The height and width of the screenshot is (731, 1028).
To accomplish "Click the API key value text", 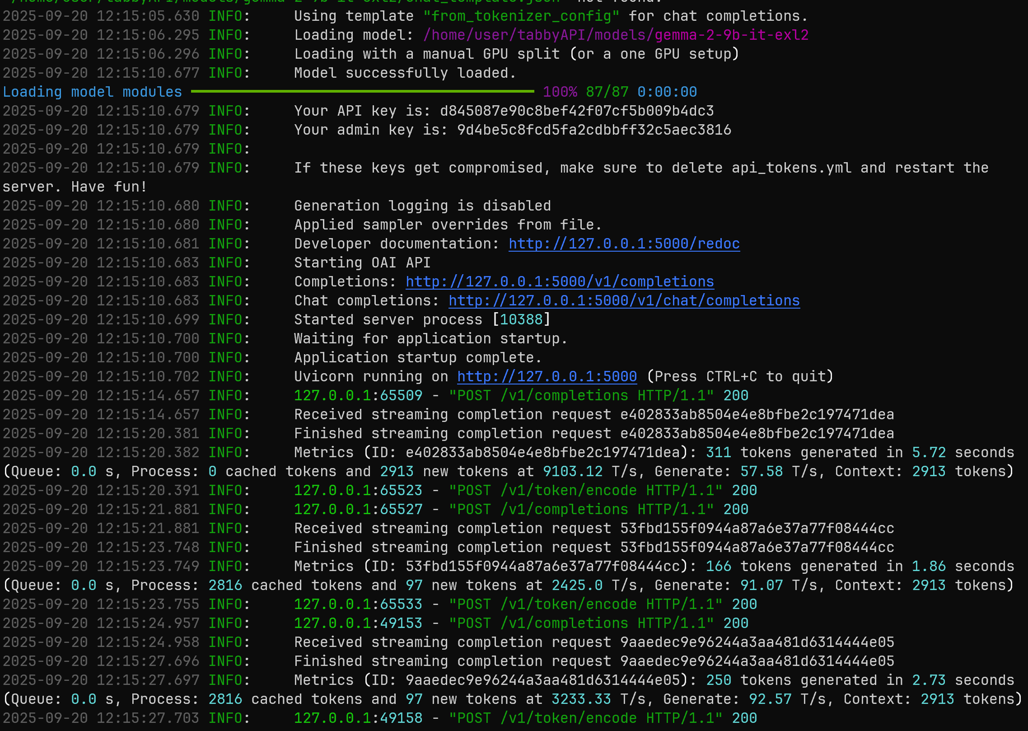I will click(577, 111).
